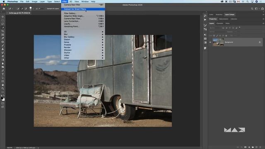This screenshot has width=265, height=149.
Task: Select the Gradient tool
Action: point(3,60)
